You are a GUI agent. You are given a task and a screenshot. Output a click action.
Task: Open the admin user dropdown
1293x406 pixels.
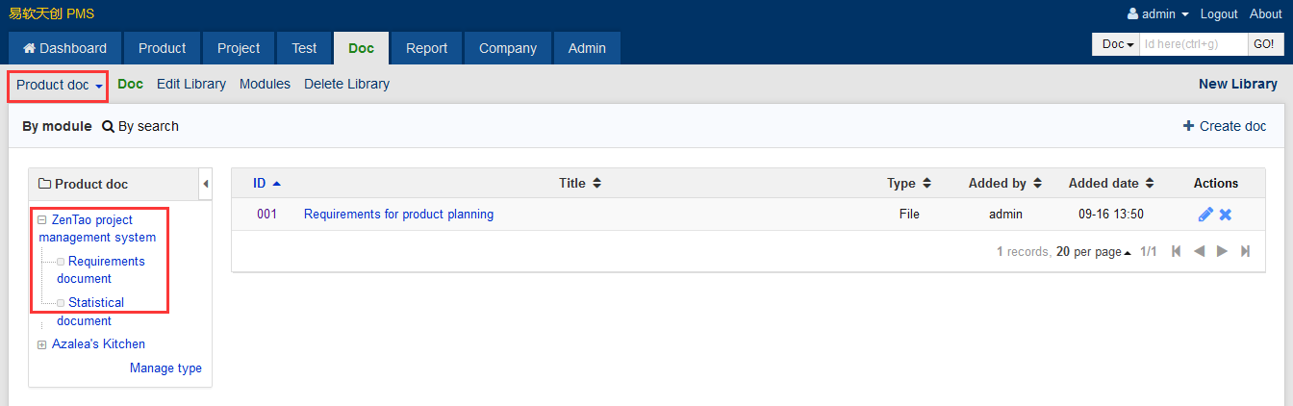(x=1158, y=14)
